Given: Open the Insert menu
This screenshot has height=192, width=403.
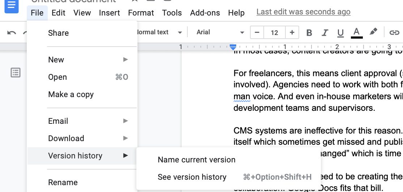Looking at the screenshot, I should tap(110, 13).
